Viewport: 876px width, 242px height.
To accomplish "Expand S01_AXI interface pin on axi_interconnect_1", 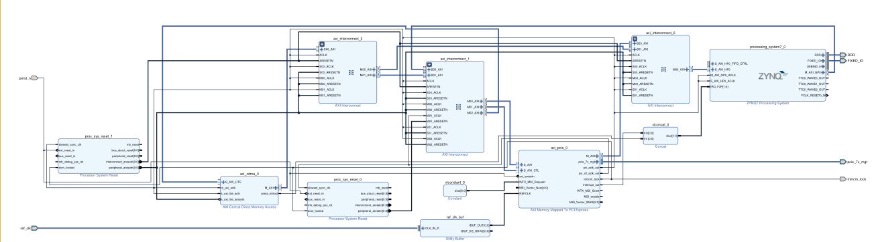I will [428, 75].
